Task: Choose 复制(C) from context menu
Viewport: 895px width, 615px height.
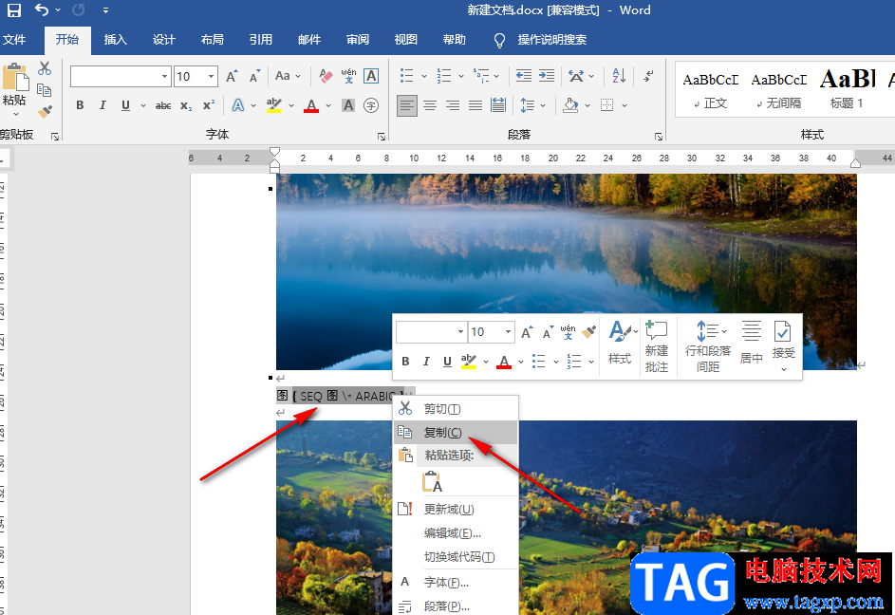Action: click(456, 432)
